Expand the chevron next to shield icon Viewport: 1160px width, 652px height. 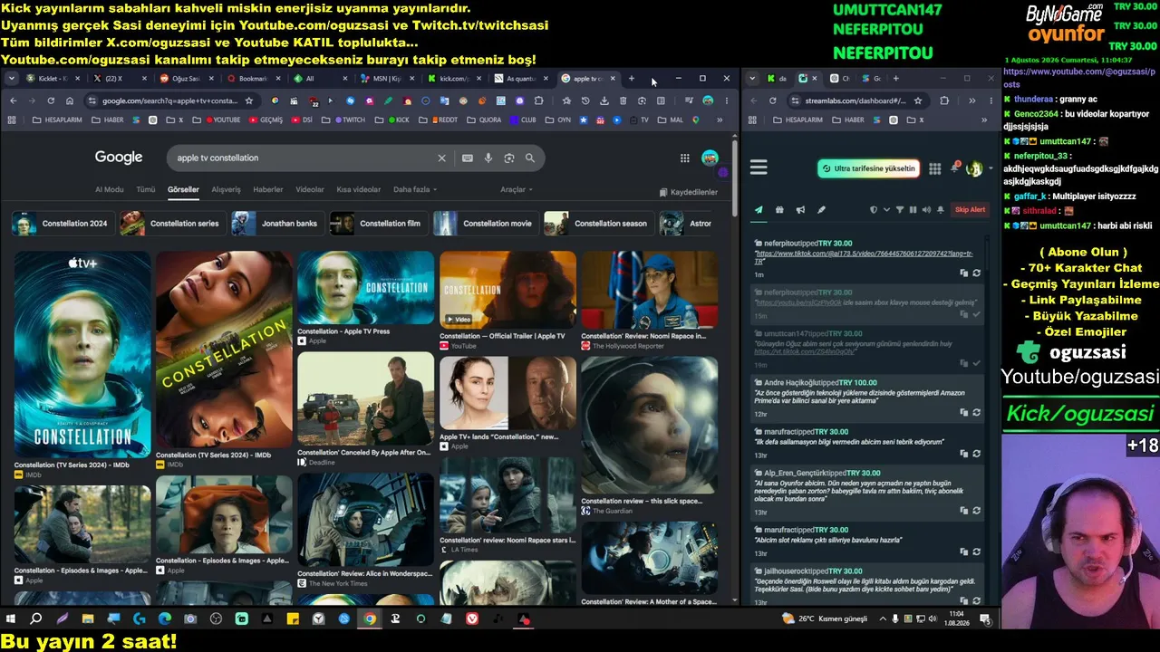(x=886, y=210)
